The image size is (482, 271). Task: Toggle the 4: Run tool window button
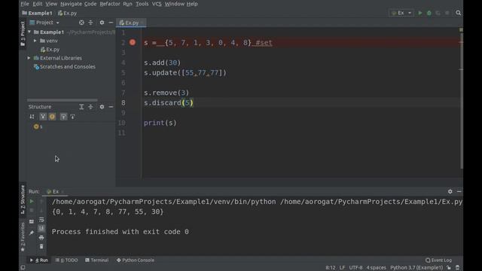click(39, 260)
